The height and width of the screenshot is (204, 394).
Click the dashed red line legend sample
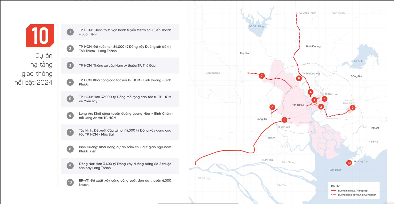coord(333,195)
